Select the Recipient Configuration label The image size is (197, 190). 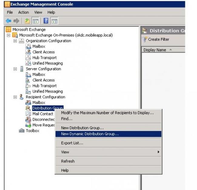click(45, 97)
